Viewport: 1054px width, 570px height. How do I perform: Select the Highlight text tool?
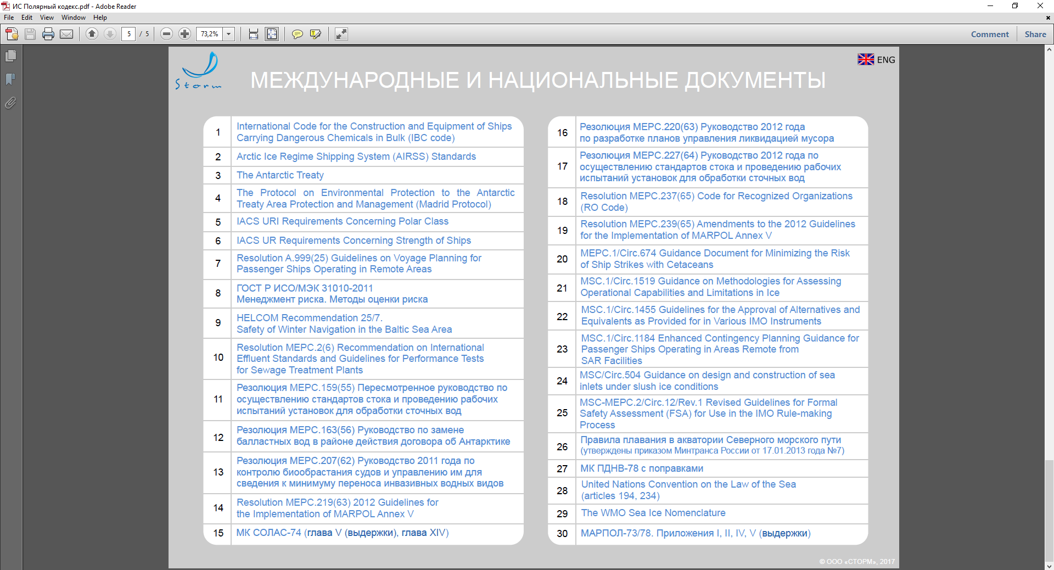[x=316, y=34]
